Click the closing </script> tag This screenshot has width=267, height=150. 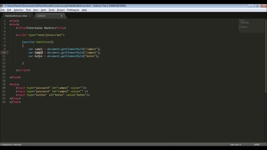point(23,70)
